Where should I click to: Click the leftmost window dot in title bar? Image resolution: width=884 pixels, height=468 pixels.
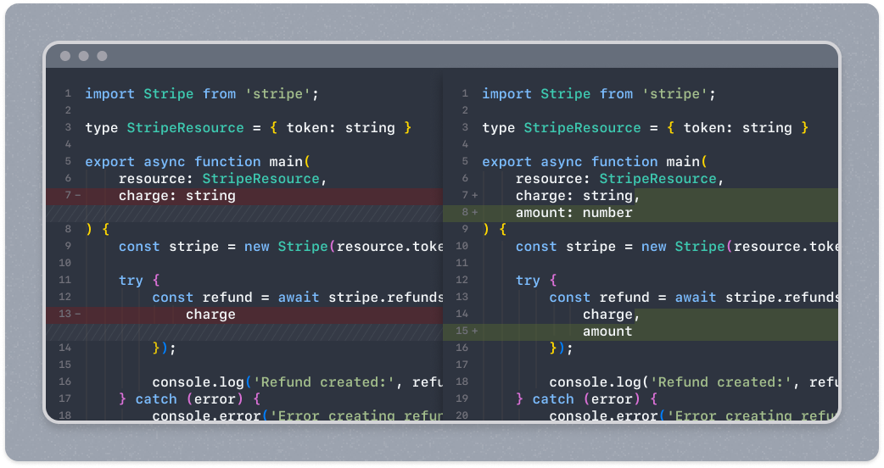pos(65,56)
